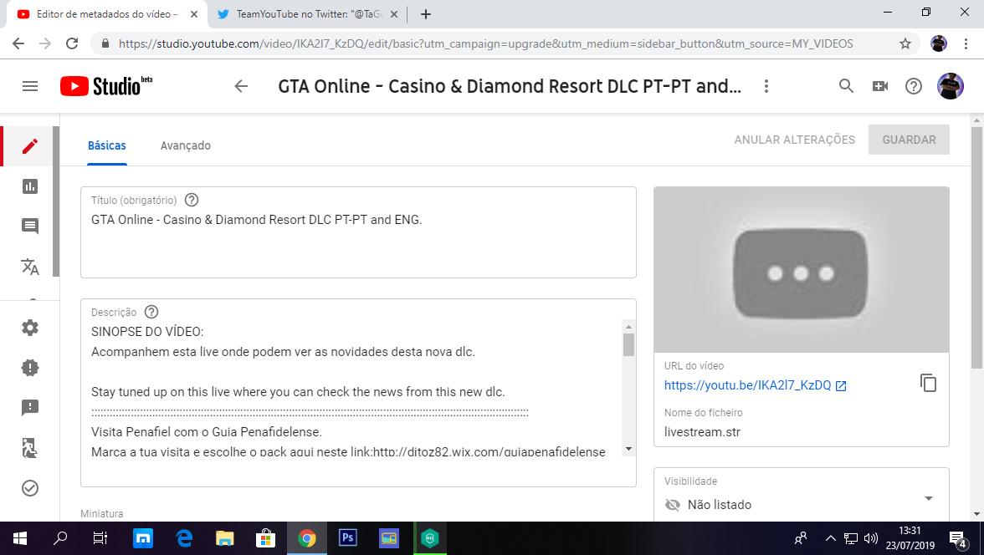Click the Miniatura section label
Screen dimensions: 984x555
click(102, 513)
